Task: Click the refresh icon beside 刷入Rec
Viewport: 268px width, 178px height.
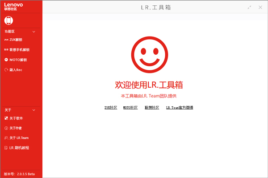Action: pyautogui.click(x=6, y=70)
